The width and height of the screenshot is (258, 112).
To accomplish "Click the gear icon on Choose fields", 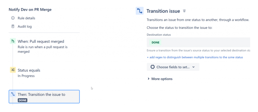I will coord(152,67).
